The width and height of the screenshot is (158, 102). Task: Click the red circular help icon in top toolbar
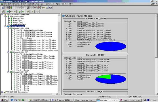coord(39,8)
